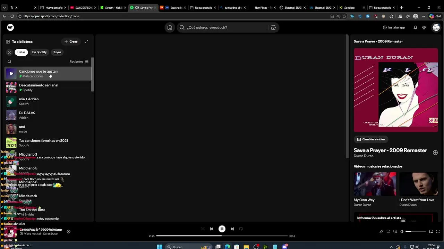Search inside the library with magnifier icon
Viewport: 444px width, 249px height.
pyautogui.click(x=9, y=62)
